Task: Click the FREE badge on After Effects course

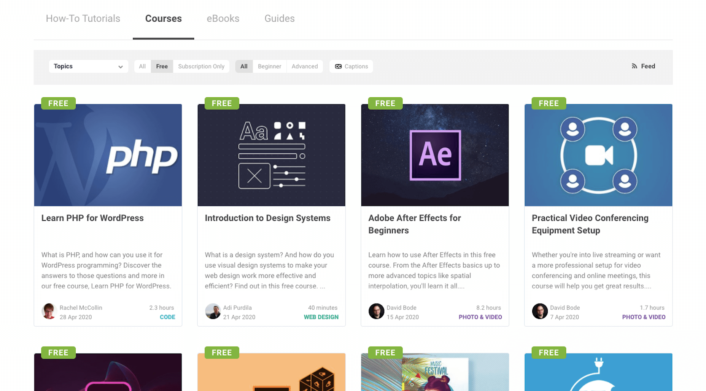Action: click(x=385, y=103)
